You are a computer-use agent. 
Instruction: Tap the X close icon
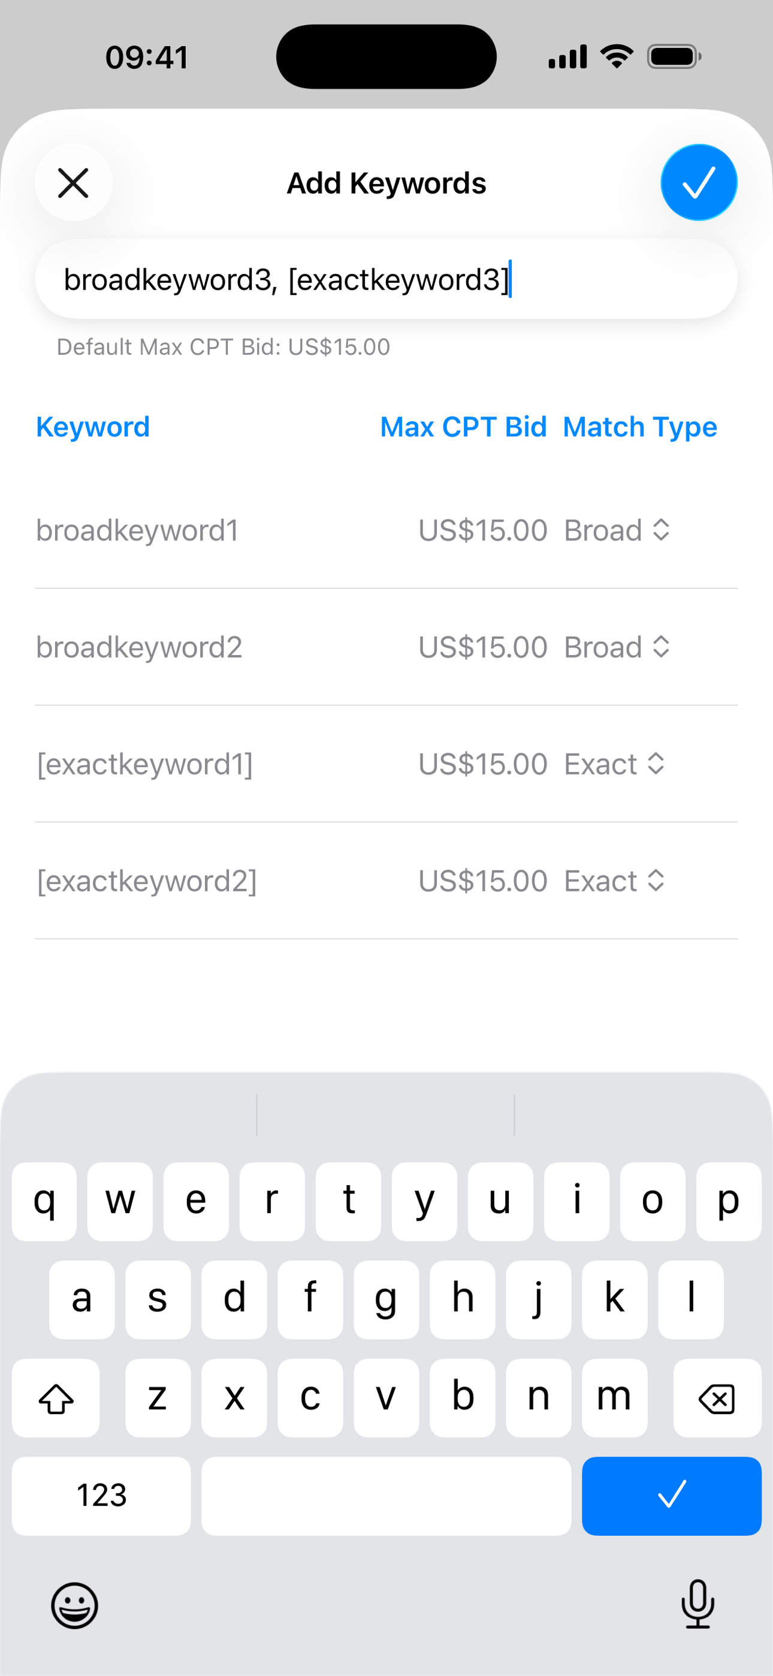pos(74,183)
